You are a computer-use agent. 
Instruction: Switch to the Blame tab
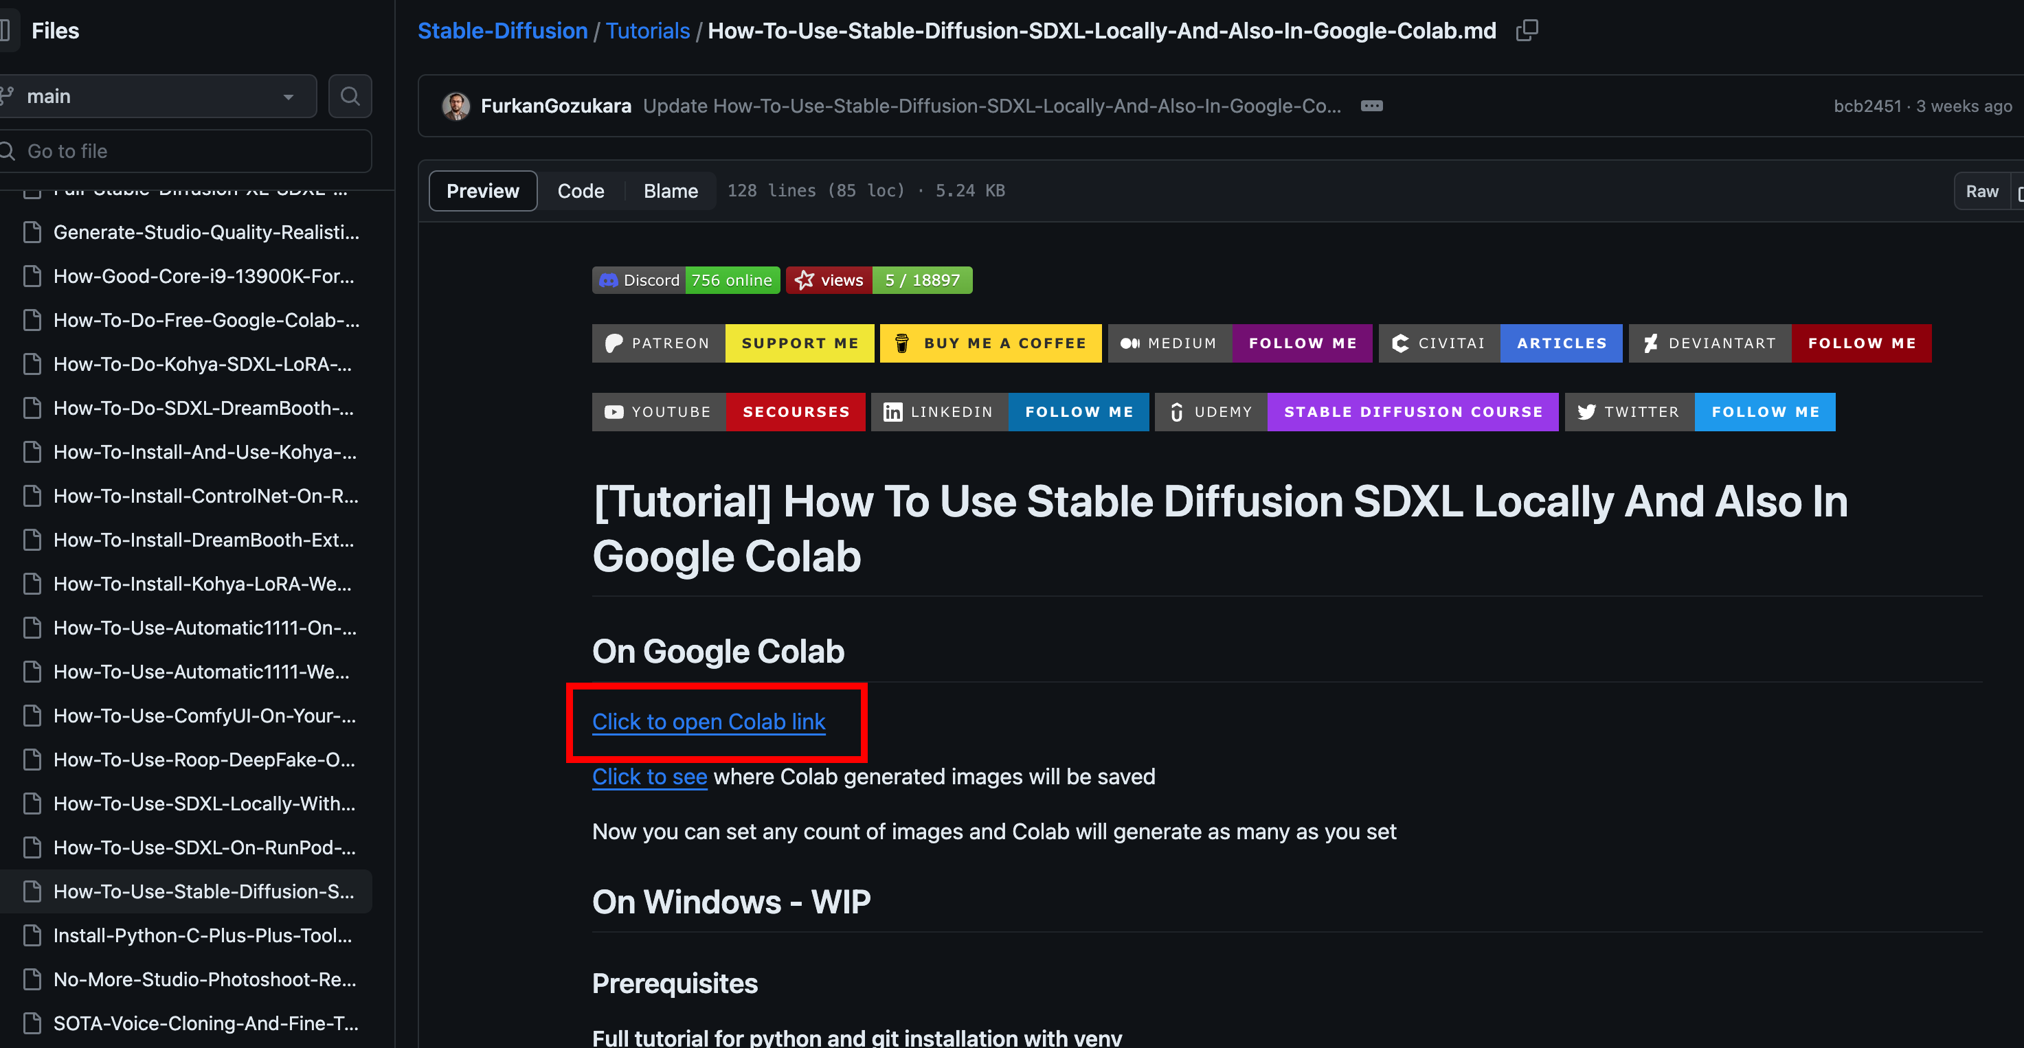point(671,191)
